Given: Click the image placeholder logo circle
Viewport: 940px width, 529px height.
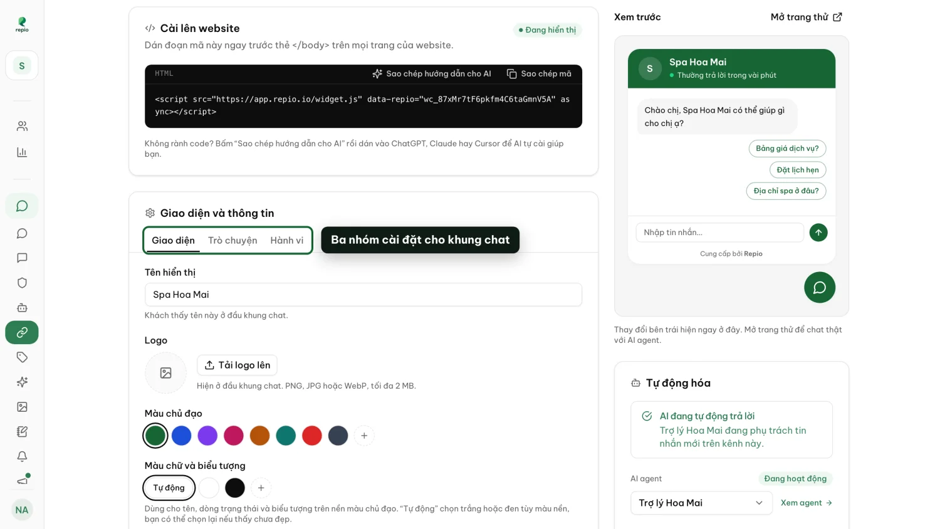Looking at the screenshot, I should tap(165, 373).
